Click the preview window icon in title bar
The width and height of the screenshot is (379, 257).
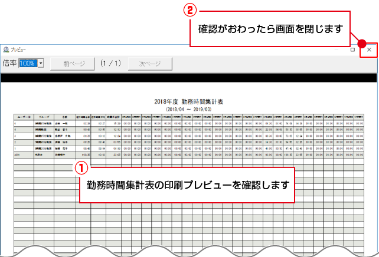6,50
